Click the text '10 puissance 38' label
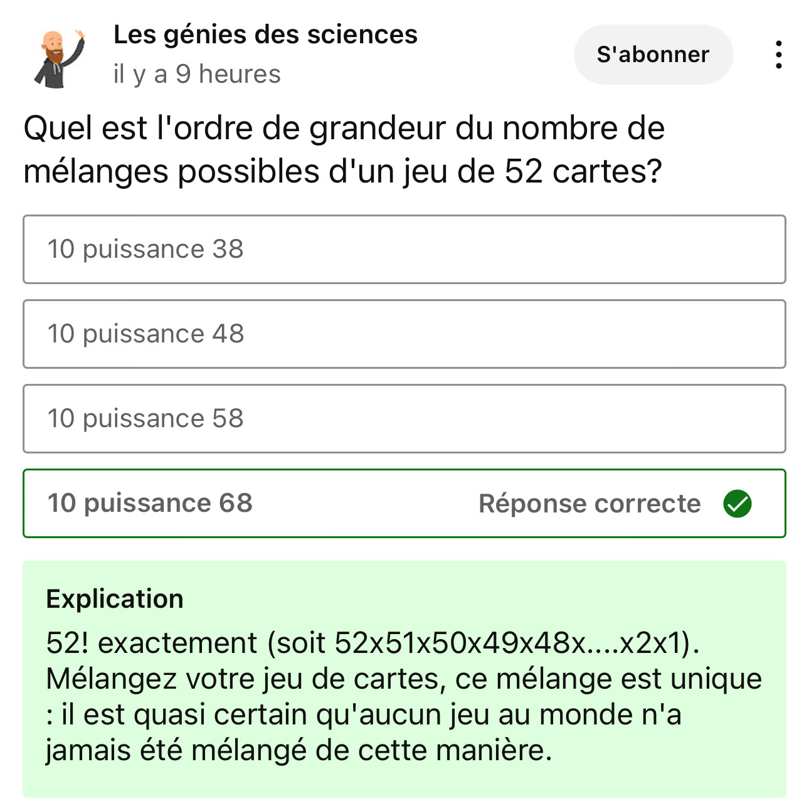Screen dimensions: 809x811 pyautogui.click(x=145, y=250)
